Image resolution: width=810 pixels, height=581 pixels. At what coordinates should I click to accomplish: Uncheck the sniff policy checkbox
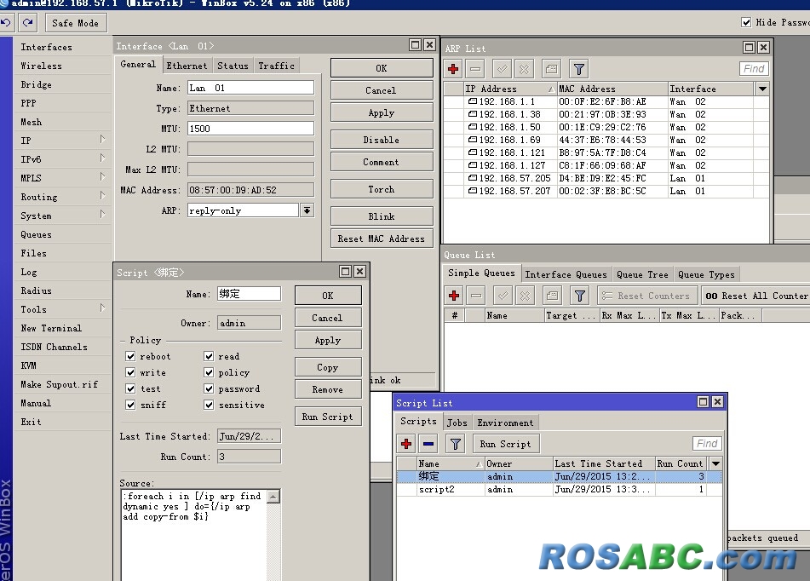pyautogui.click(x=130, y=405)
